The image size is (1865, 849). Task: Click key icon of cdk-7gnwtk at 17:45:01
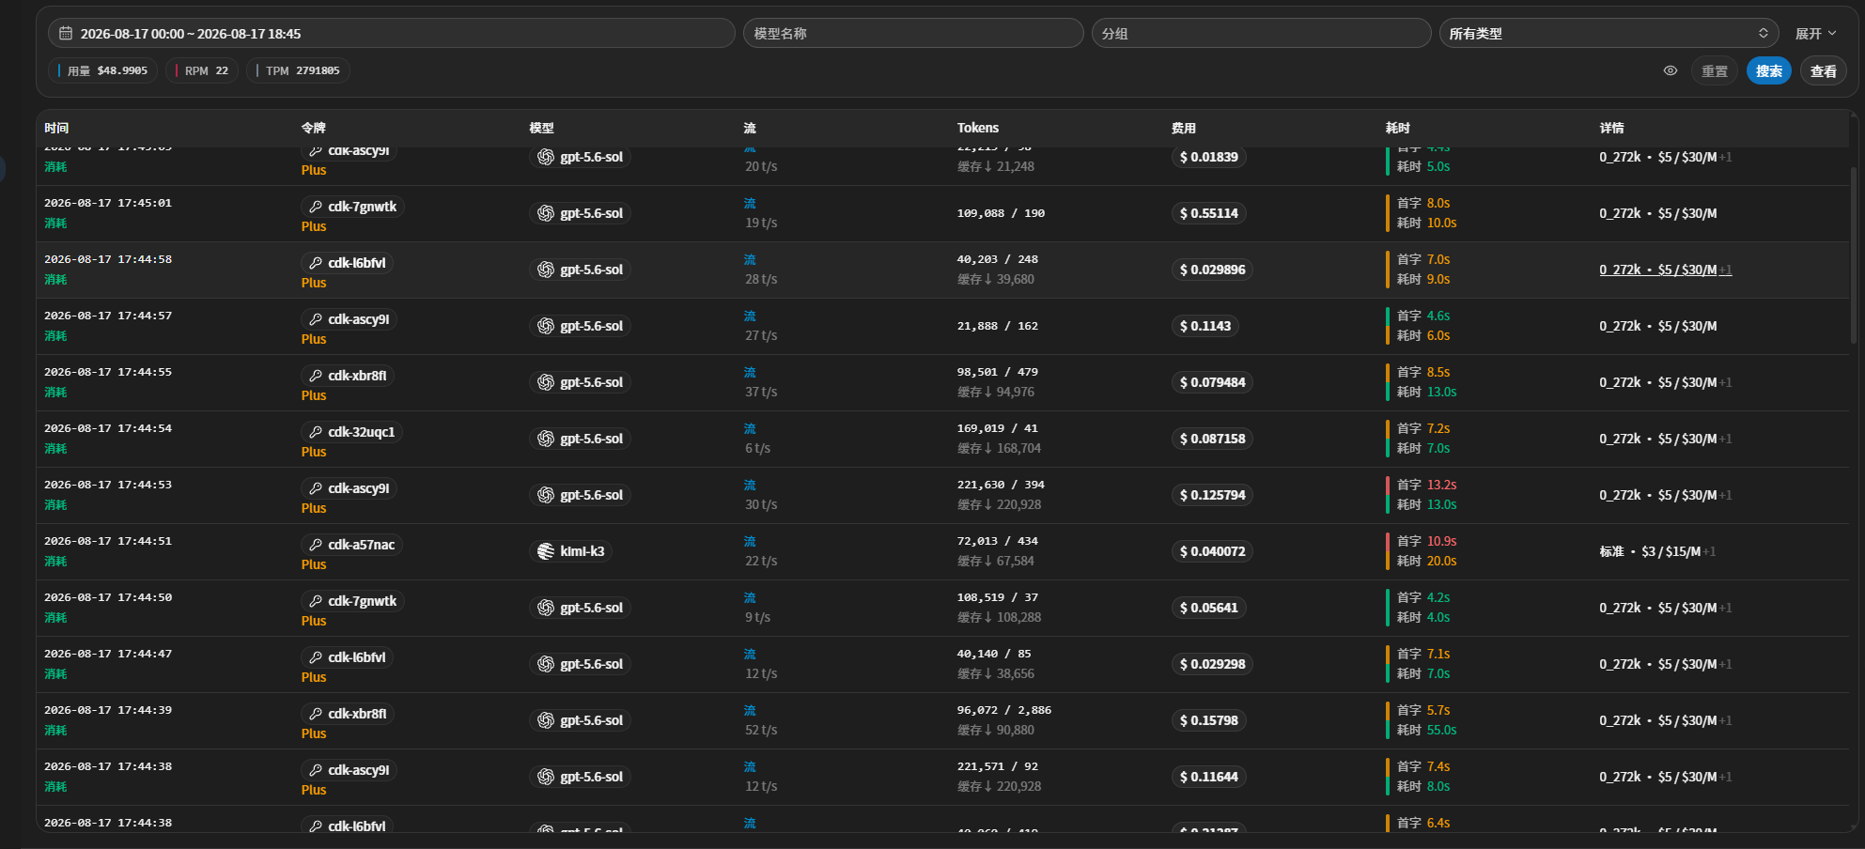point(316,207)
